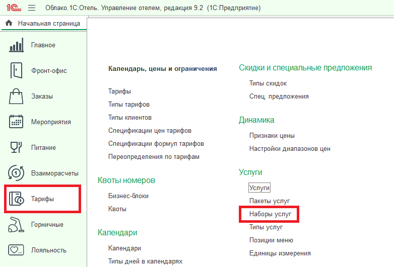The image size is (394, 267).
Task: Click the Горничные vacuum cleaner icon
Action: point(16,224)
